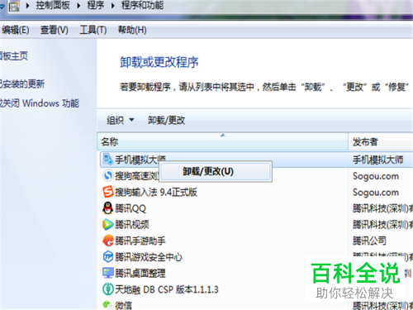Choose 卸载/更改(U) from the context menu
Viewport: 413px width, 310px height.
(x=216, y=171)
